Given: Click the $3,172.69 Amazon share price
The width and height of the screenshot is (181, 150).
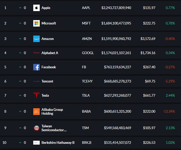Looking at the screenshot, I should [148, 39].
